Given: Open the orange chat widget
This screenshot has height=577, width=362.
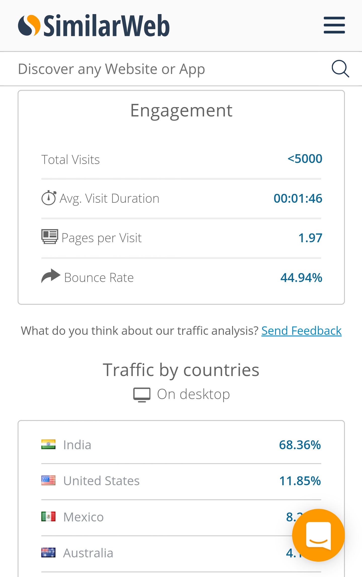Looking at the screenshot, I should click(318, 535).
